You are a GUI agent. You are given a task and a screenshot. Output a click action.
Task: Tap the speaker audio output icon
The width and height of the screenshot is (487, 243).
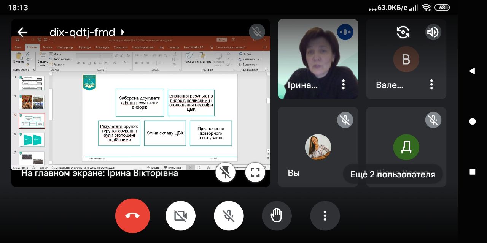tap(433, 32)
